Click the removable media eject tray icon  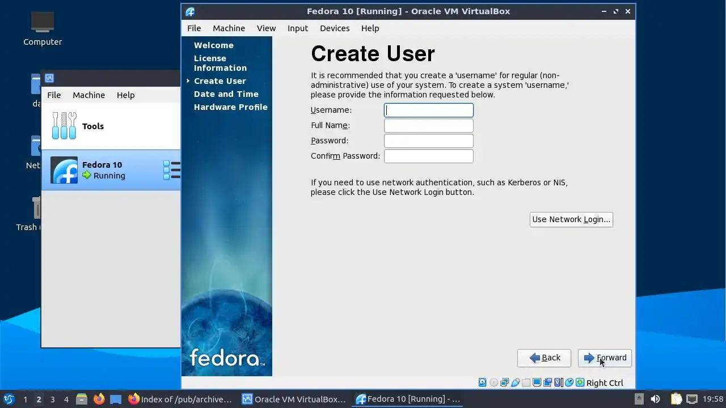pyautogui.click(x=639, y=399)
